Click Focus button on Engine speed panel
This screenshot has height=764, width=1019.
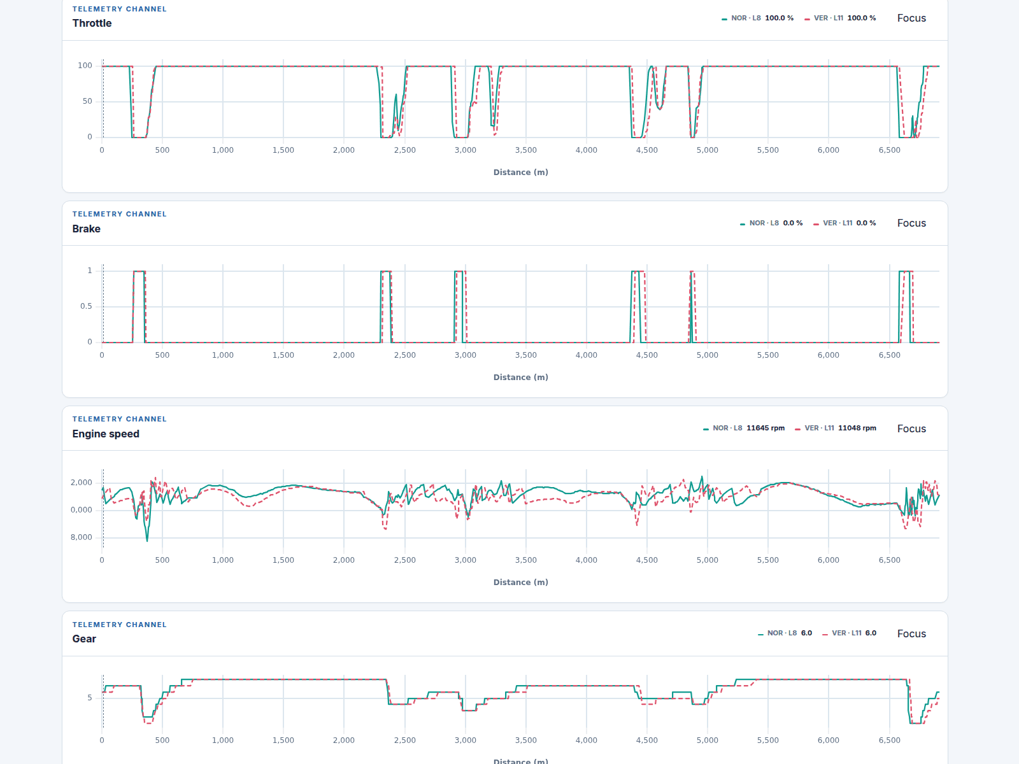[911, 429]
